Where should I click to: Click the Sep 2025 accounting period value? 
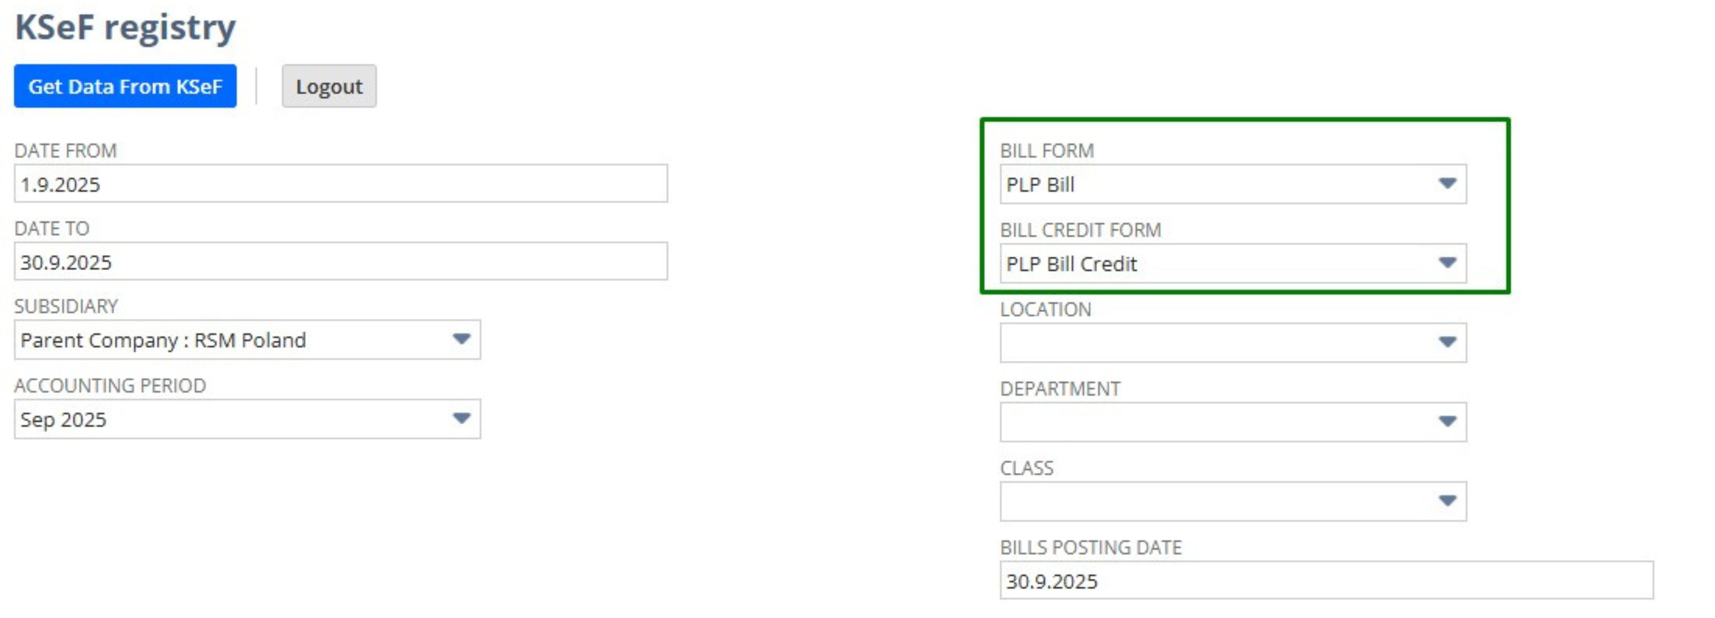tap(63, 420)
